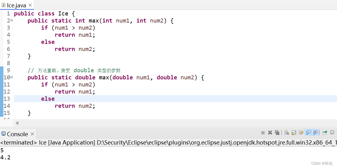This screenshot has height=168, width=337.
Task: Click the Remove Launch single X icon
Action: click(270, 132)
